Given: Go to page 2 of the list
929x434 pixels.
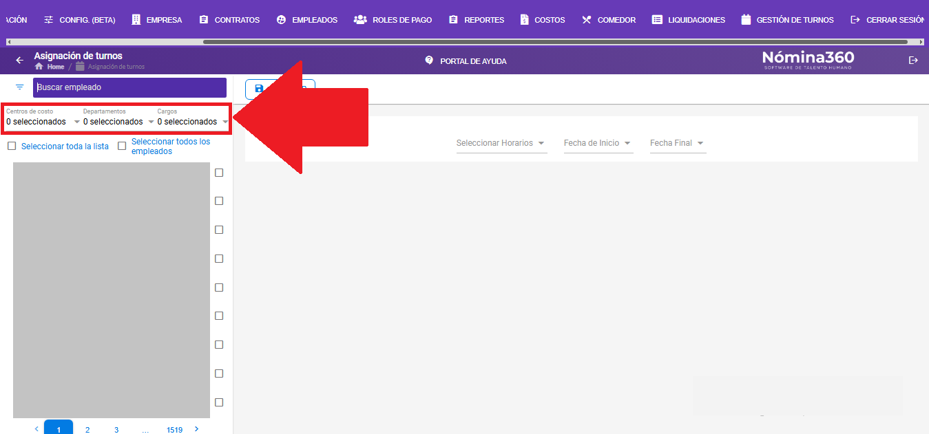Looking at the screenshot, I should (87, 428).
